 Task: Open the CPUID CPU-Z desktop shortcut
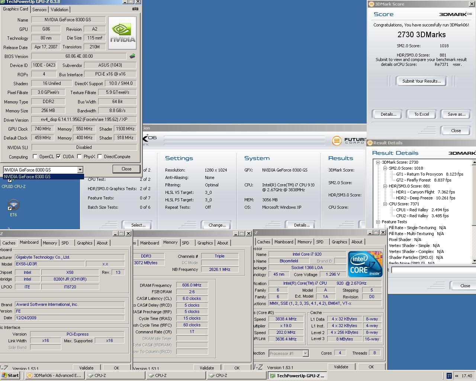13,184
